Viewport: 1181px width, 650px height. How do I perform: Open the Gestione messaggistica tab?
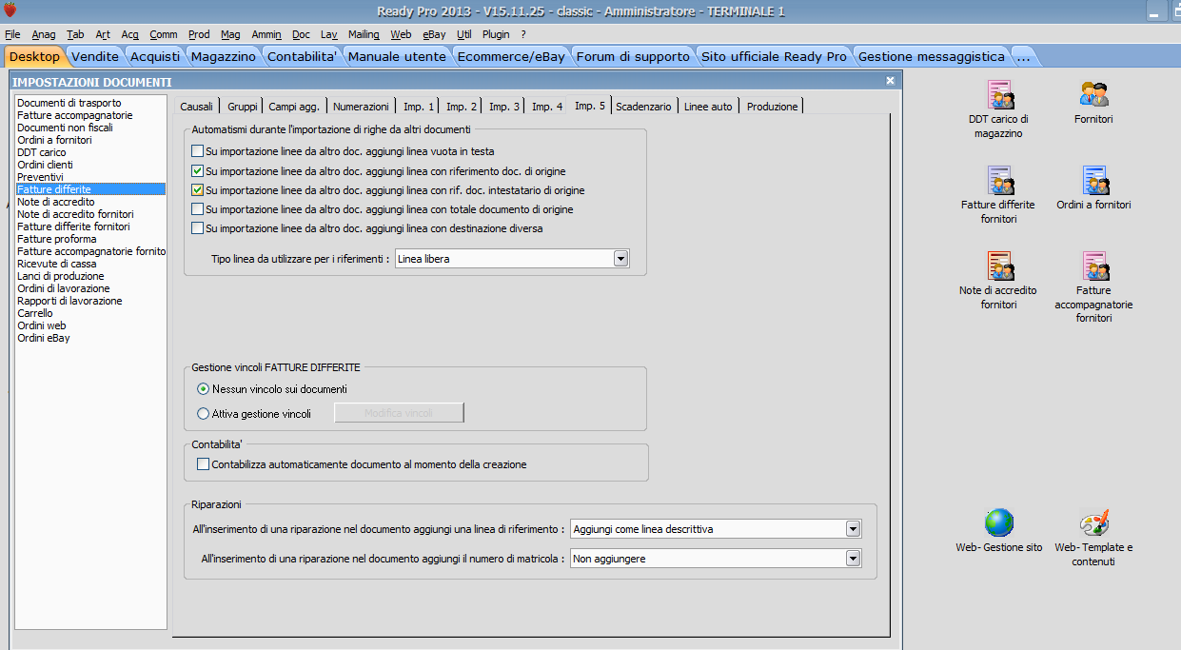(932, 56)
